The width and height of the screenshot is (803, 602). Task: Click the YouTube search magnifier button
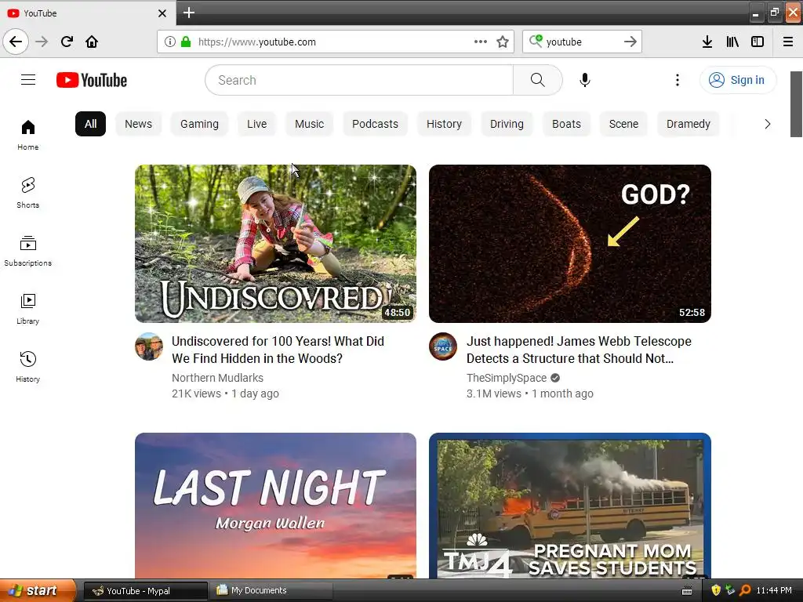click(x=537, y=80)
